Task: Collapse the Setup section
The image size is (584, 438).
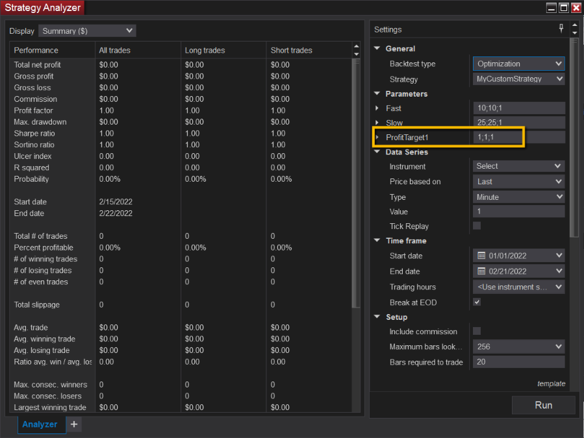Action: [377, 317]
